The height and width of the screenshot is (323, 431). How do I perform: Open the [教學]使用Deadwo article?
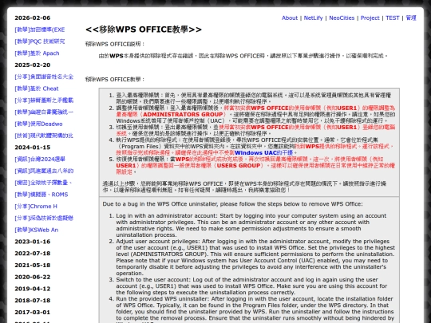(38, 124)
